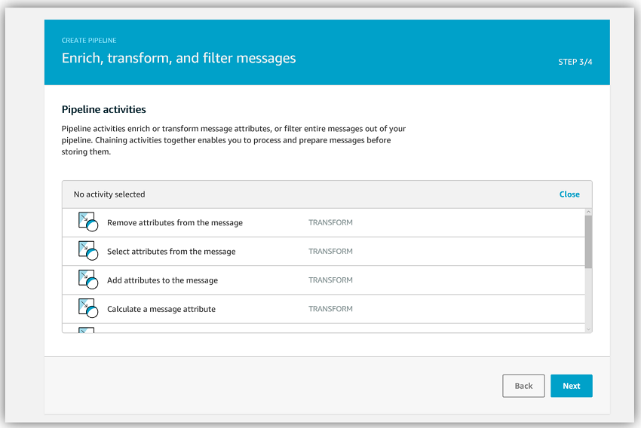Pick Select attributes from the message option
641x428 pixels.
(171, 252)
